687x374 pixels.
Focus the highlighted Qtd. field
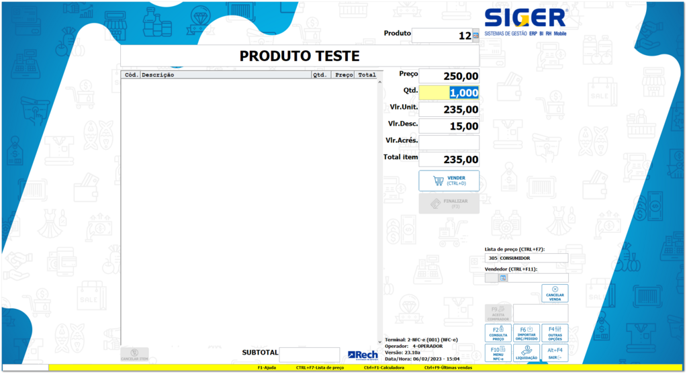[449, 93]
